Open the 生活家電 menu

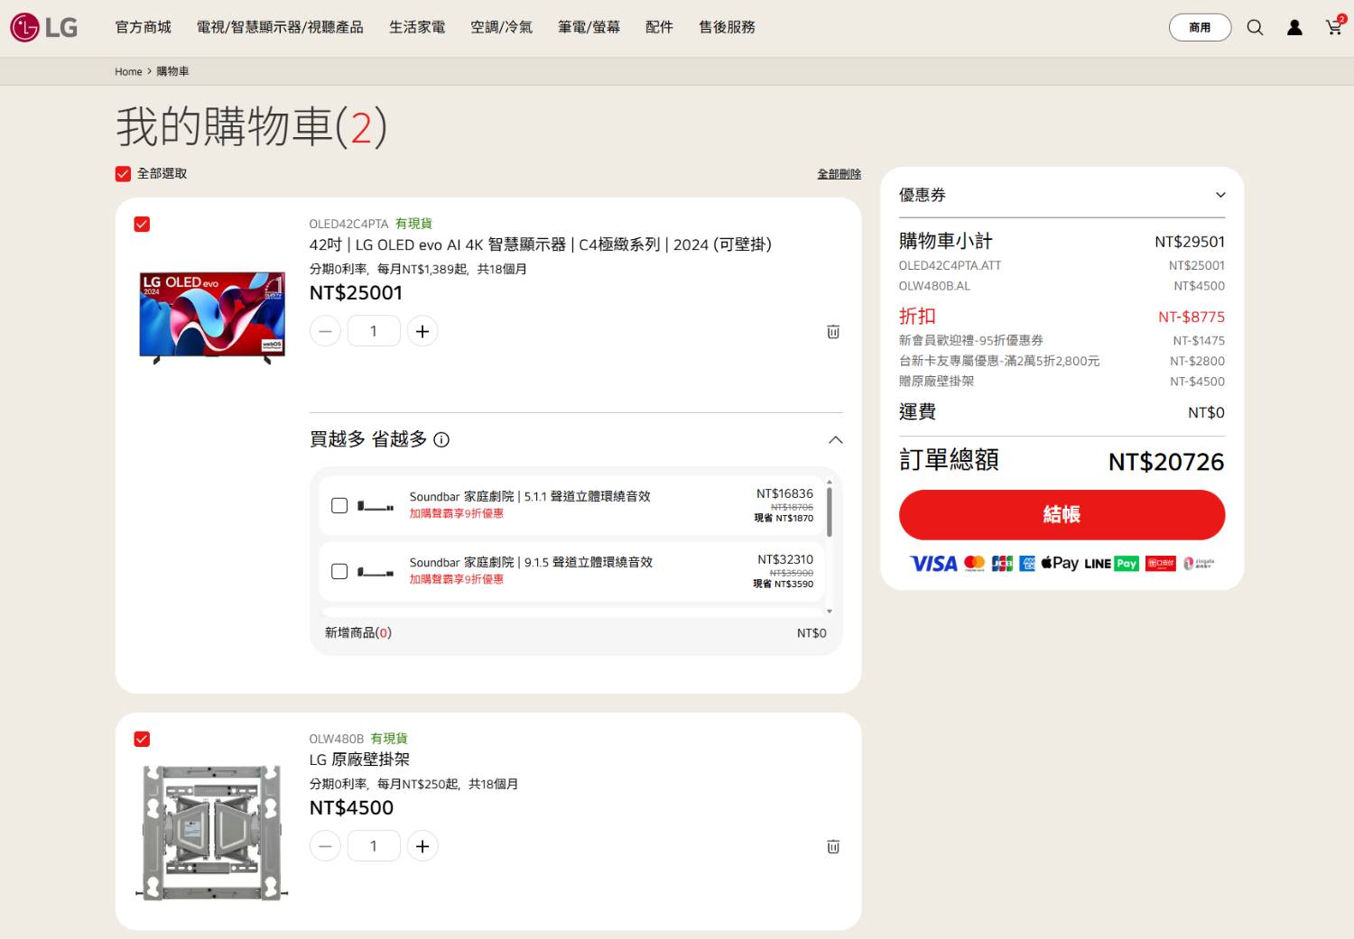417,27
